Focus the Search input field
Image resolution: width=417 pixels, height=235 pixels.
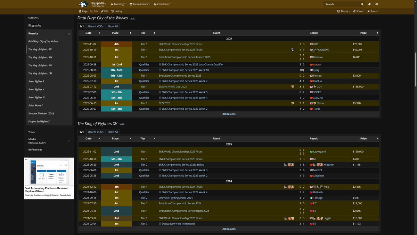[341, 4]
